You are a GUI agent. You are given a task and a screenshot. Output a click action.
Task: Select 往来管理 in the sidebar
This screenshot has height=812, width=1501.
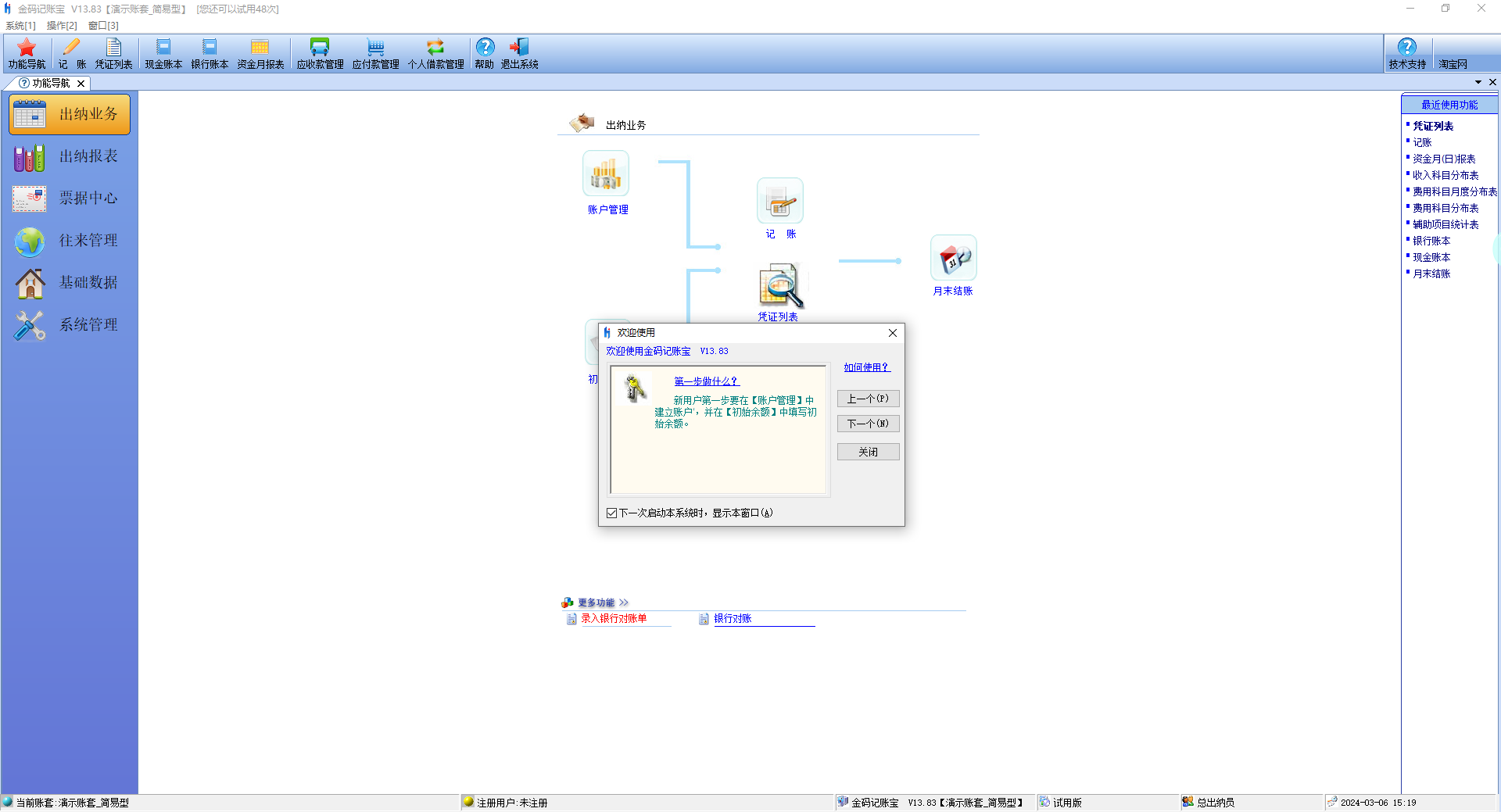[x=70, y=241]
